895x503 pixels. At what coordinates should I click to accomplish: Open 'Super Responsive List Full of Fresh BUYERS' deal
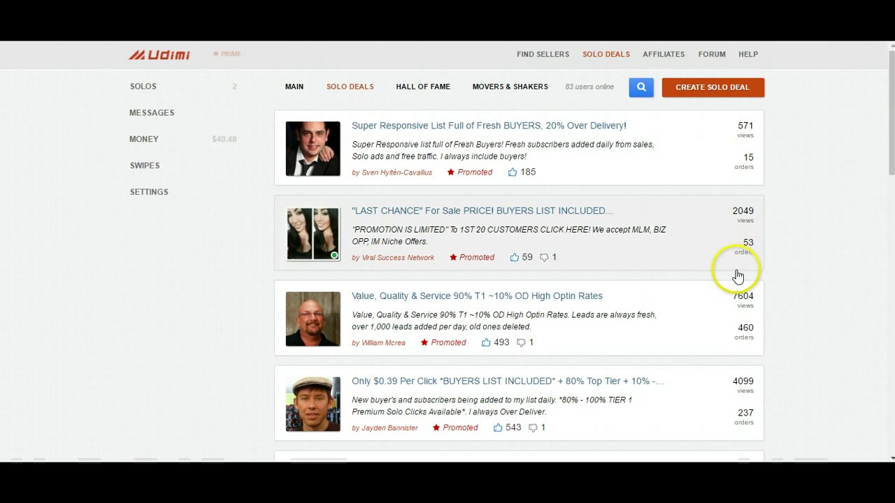(489, 126)
